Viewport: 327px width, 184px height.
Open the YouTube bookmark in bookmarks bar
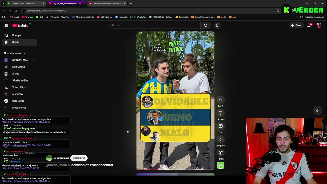[x=27, y=17]
